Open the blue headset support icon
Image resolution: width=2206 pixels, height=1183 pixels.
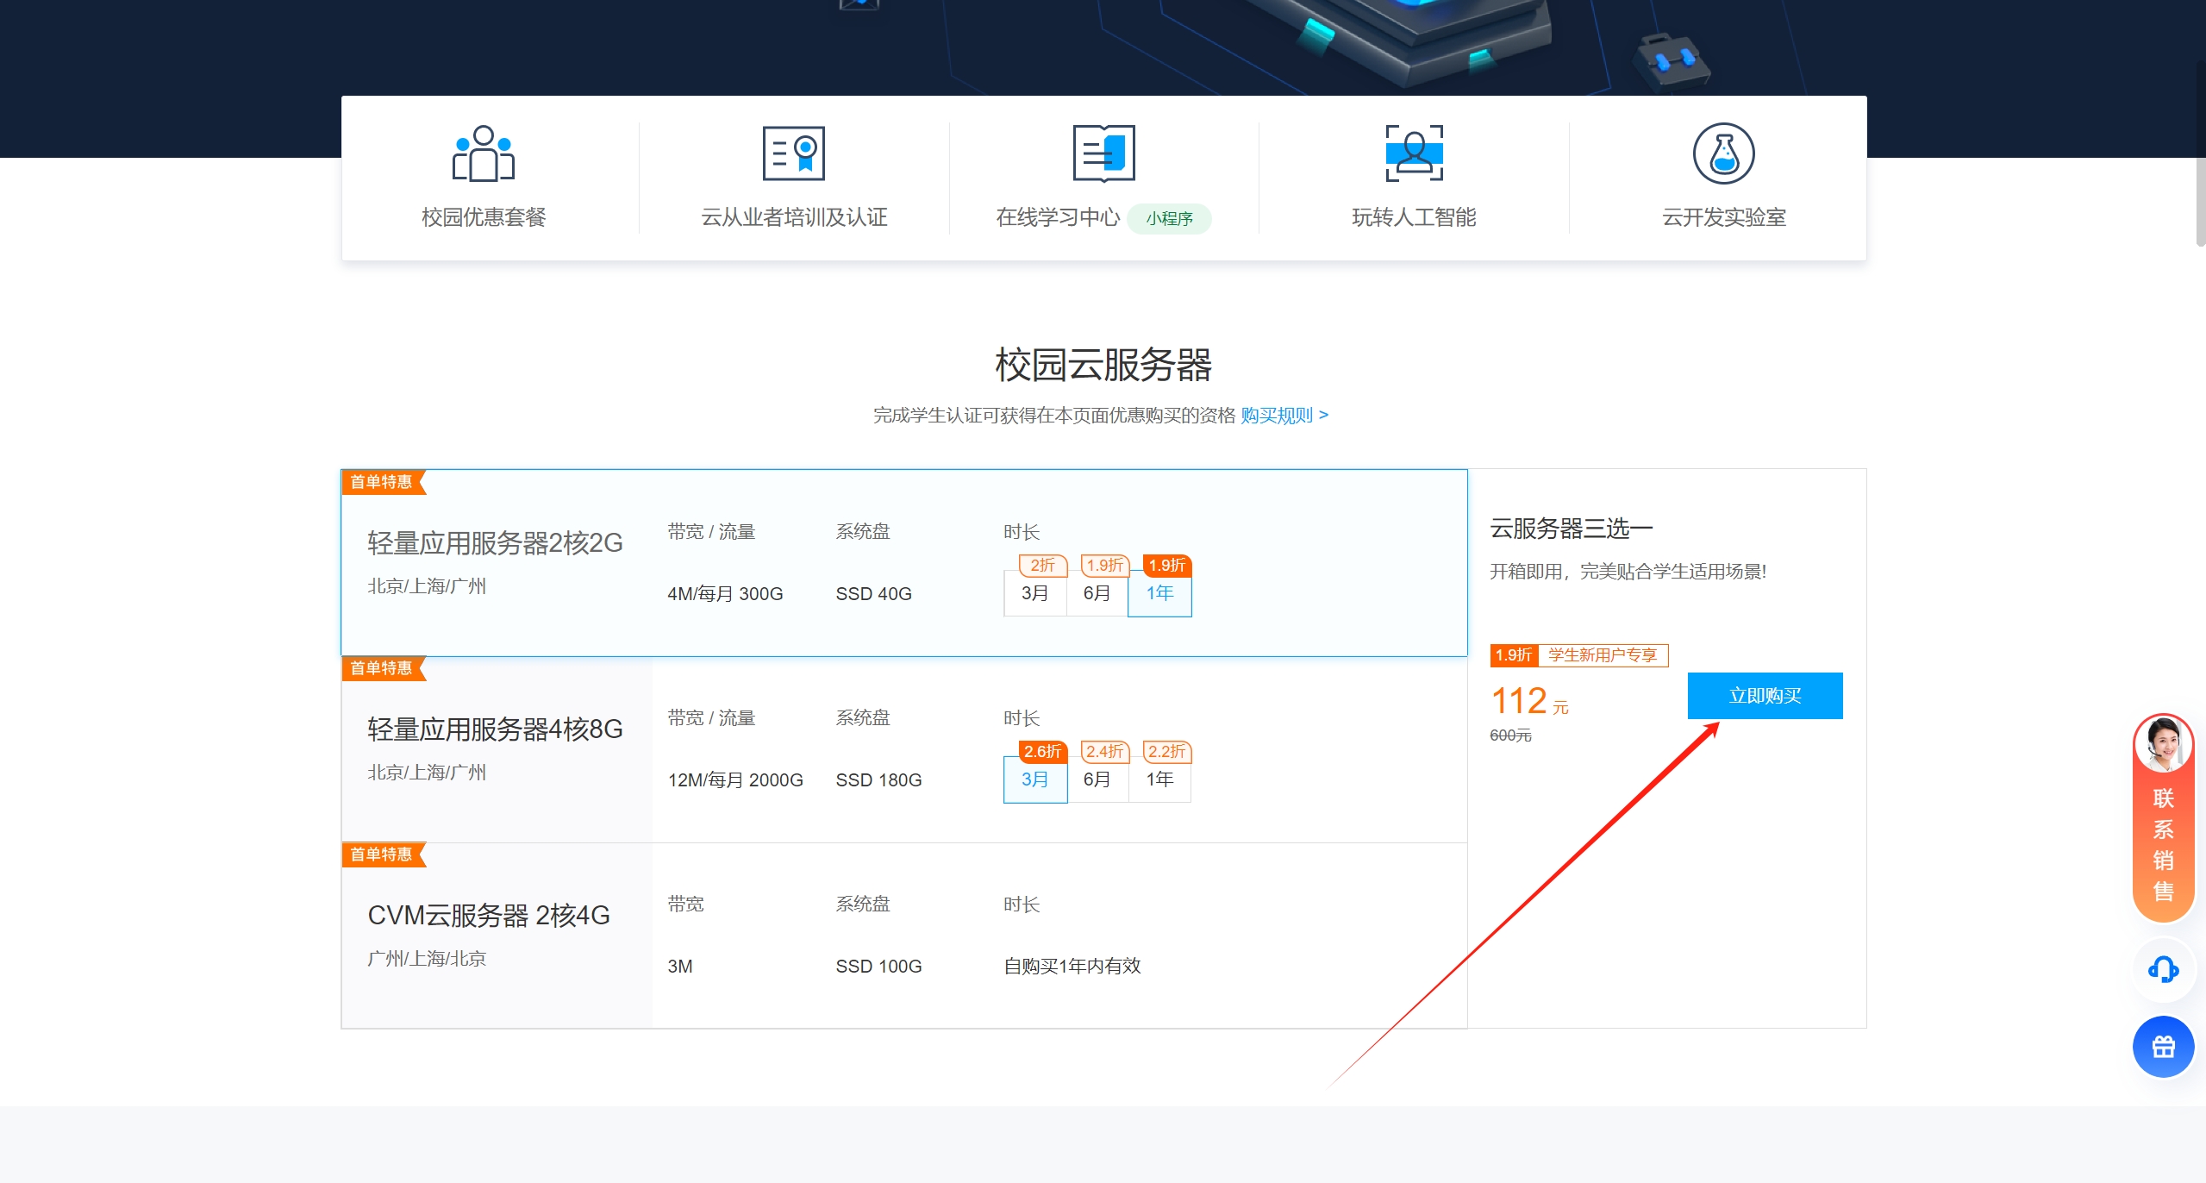(x=2163, y=970)
